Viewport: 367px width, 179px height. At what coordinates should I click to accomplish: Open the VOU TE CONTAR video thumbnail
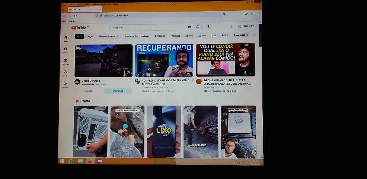(226, 60)
